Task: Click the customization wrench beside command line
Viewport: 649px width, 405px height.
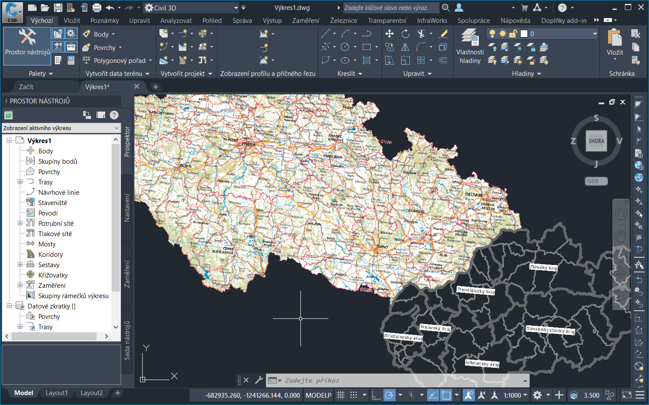Action: [259, 380]
